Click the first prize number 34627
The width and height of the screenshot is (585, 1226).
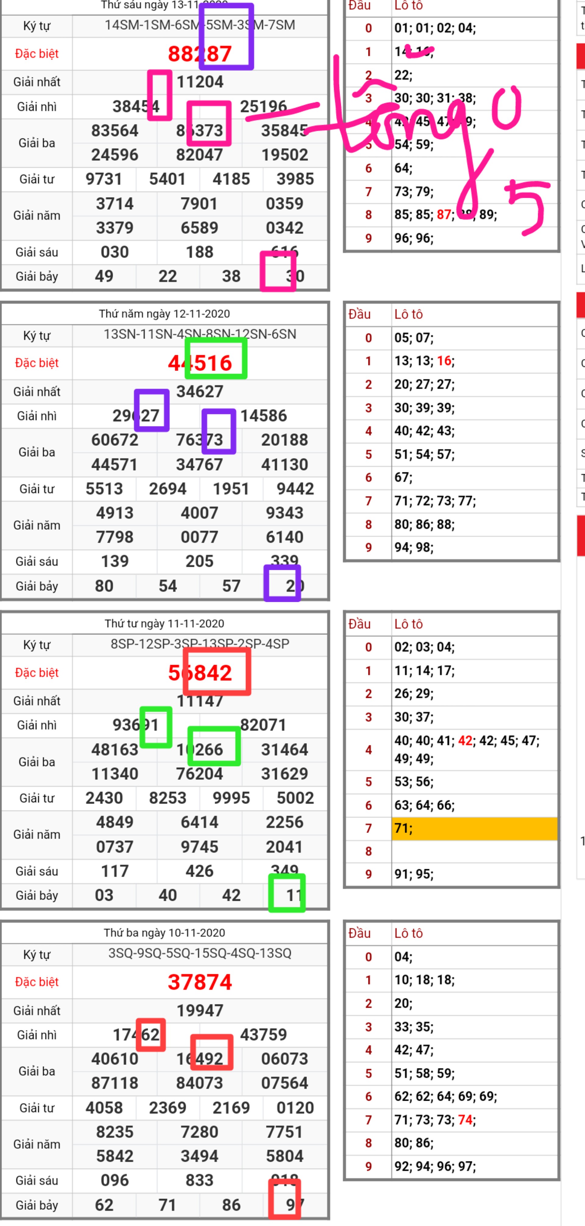pyautogui.click(x=200, y=392)
